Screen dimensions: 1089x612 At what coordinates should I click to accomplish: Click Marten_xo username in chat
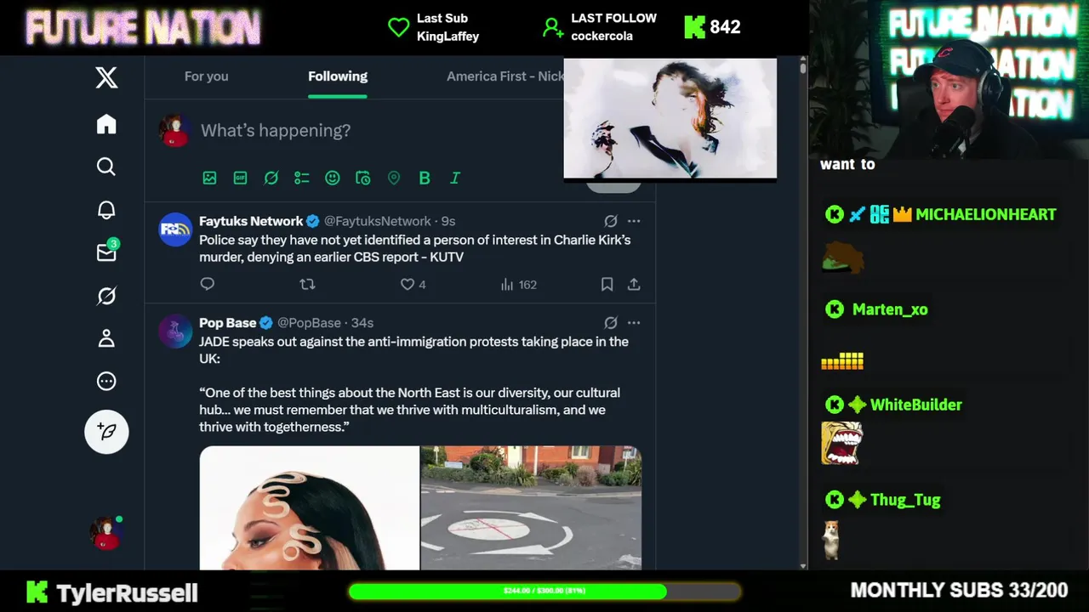[890, 309]
